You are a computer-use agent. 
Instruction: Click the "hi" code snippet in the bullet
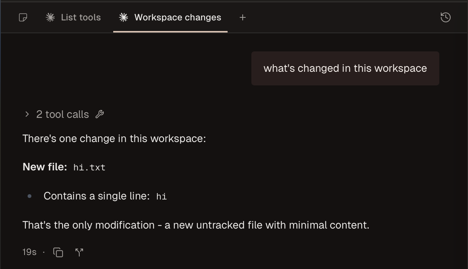(162, 196)
